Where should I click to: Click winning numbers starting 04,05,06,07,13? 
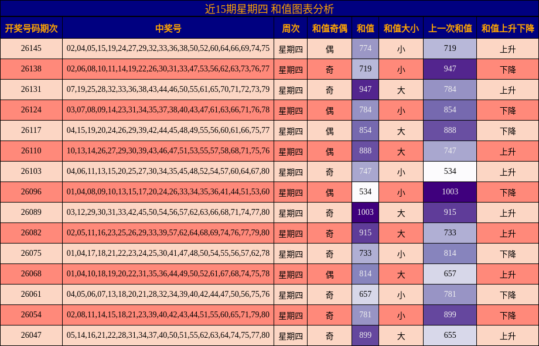(x=168, y=294)
